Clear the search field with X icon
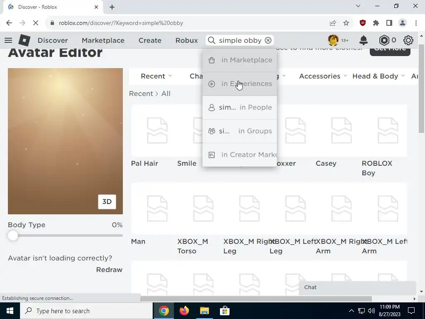425x319 pixels. pyautogui.click(x=268, y=40)
